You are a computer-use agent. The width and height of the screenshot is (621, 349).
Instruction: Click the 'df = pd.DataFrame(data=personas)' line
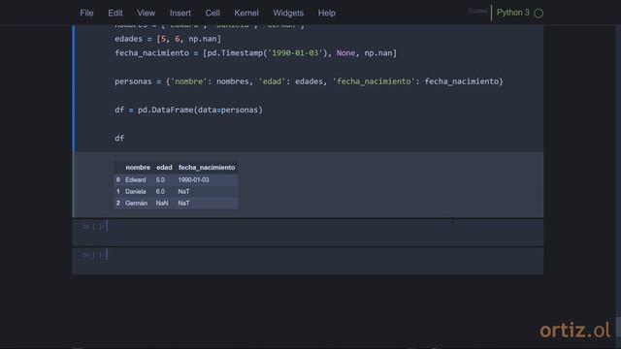188,110
